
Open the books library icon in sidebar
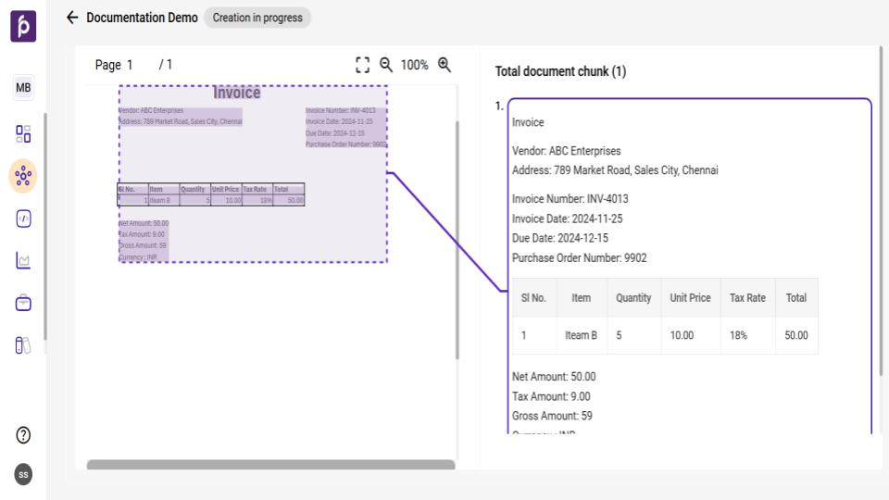tap(23, 345)
